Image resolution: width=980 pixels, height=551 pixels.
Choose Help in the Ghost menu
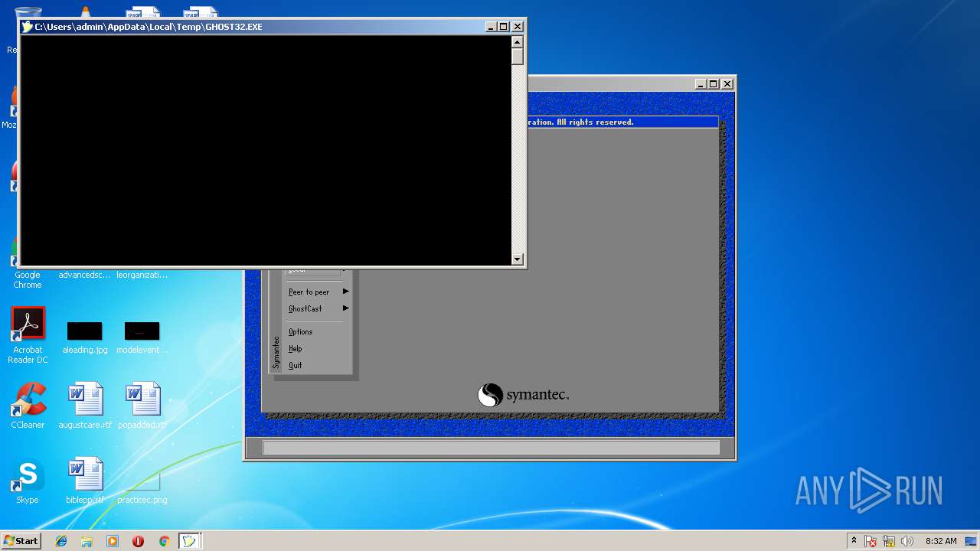pos(295,348)
